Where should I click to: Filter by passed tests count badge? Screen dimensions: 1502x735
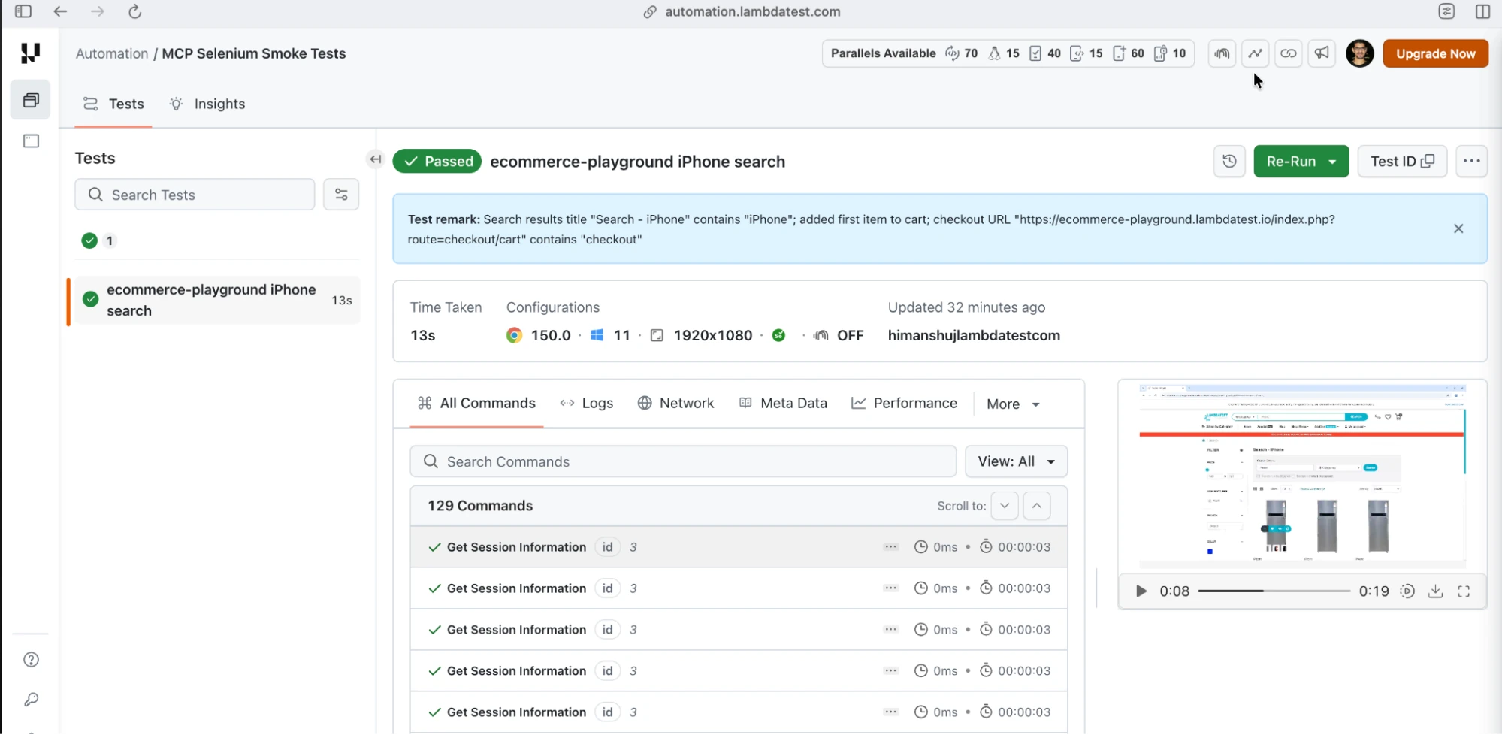[98, 240]
